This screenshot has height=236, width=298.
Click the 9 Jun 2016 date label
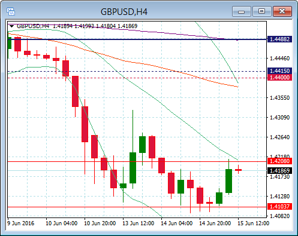click(20, 223)
